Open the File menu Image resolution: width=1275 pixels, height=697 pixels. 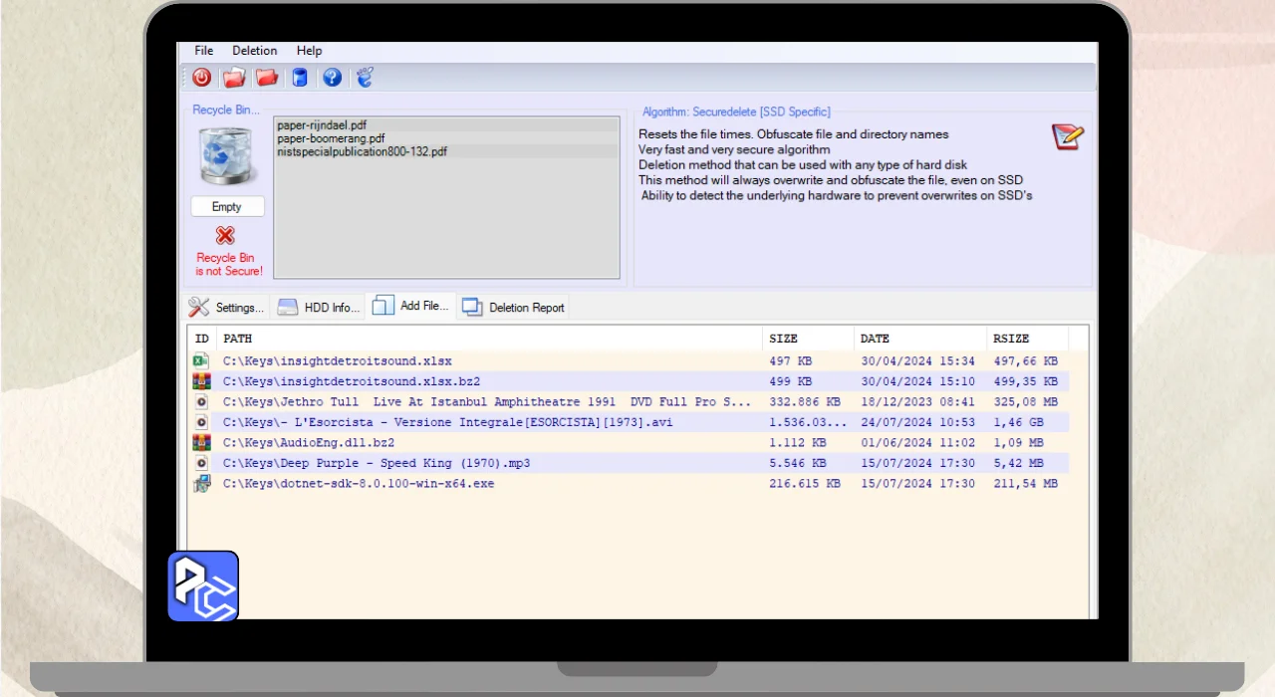pos(204,51)
